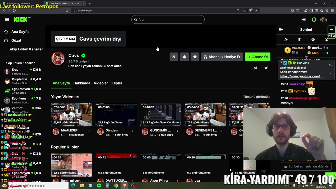
Task: Hide the pinned chat message
Action: 330,65
